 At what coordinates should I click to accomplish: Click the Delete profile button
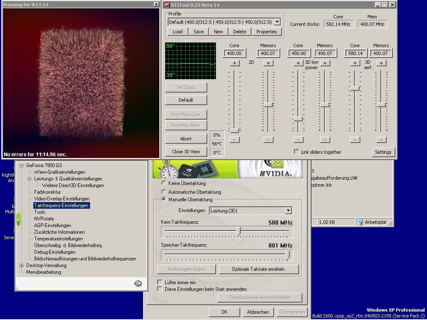240,32
